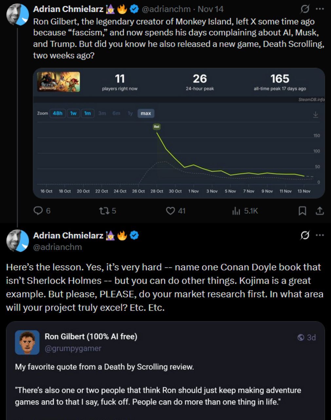Select the 1w zoom range
331x420 pixels.
(x=73, y=113)
